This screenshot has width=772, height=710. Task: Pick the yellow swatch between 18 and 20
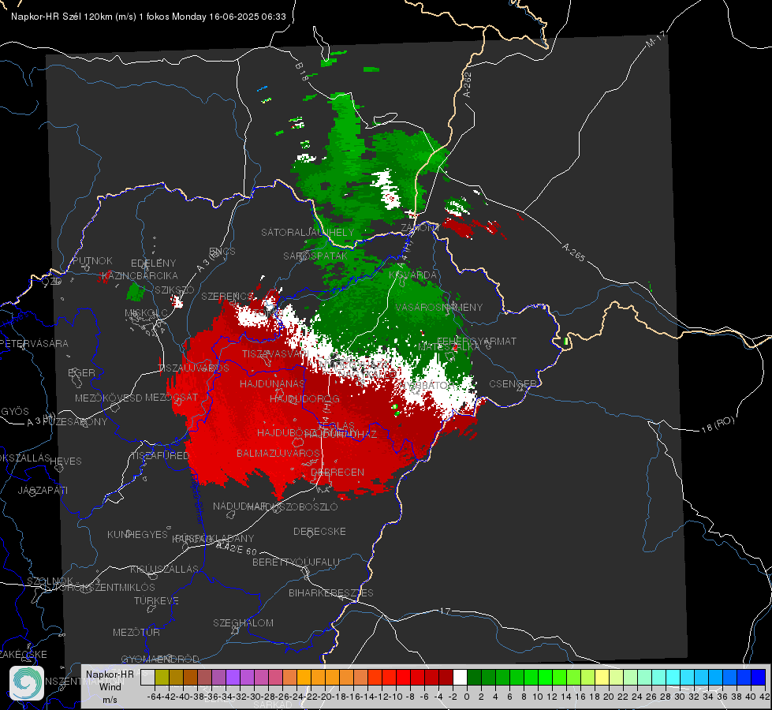tap(602, 677)
